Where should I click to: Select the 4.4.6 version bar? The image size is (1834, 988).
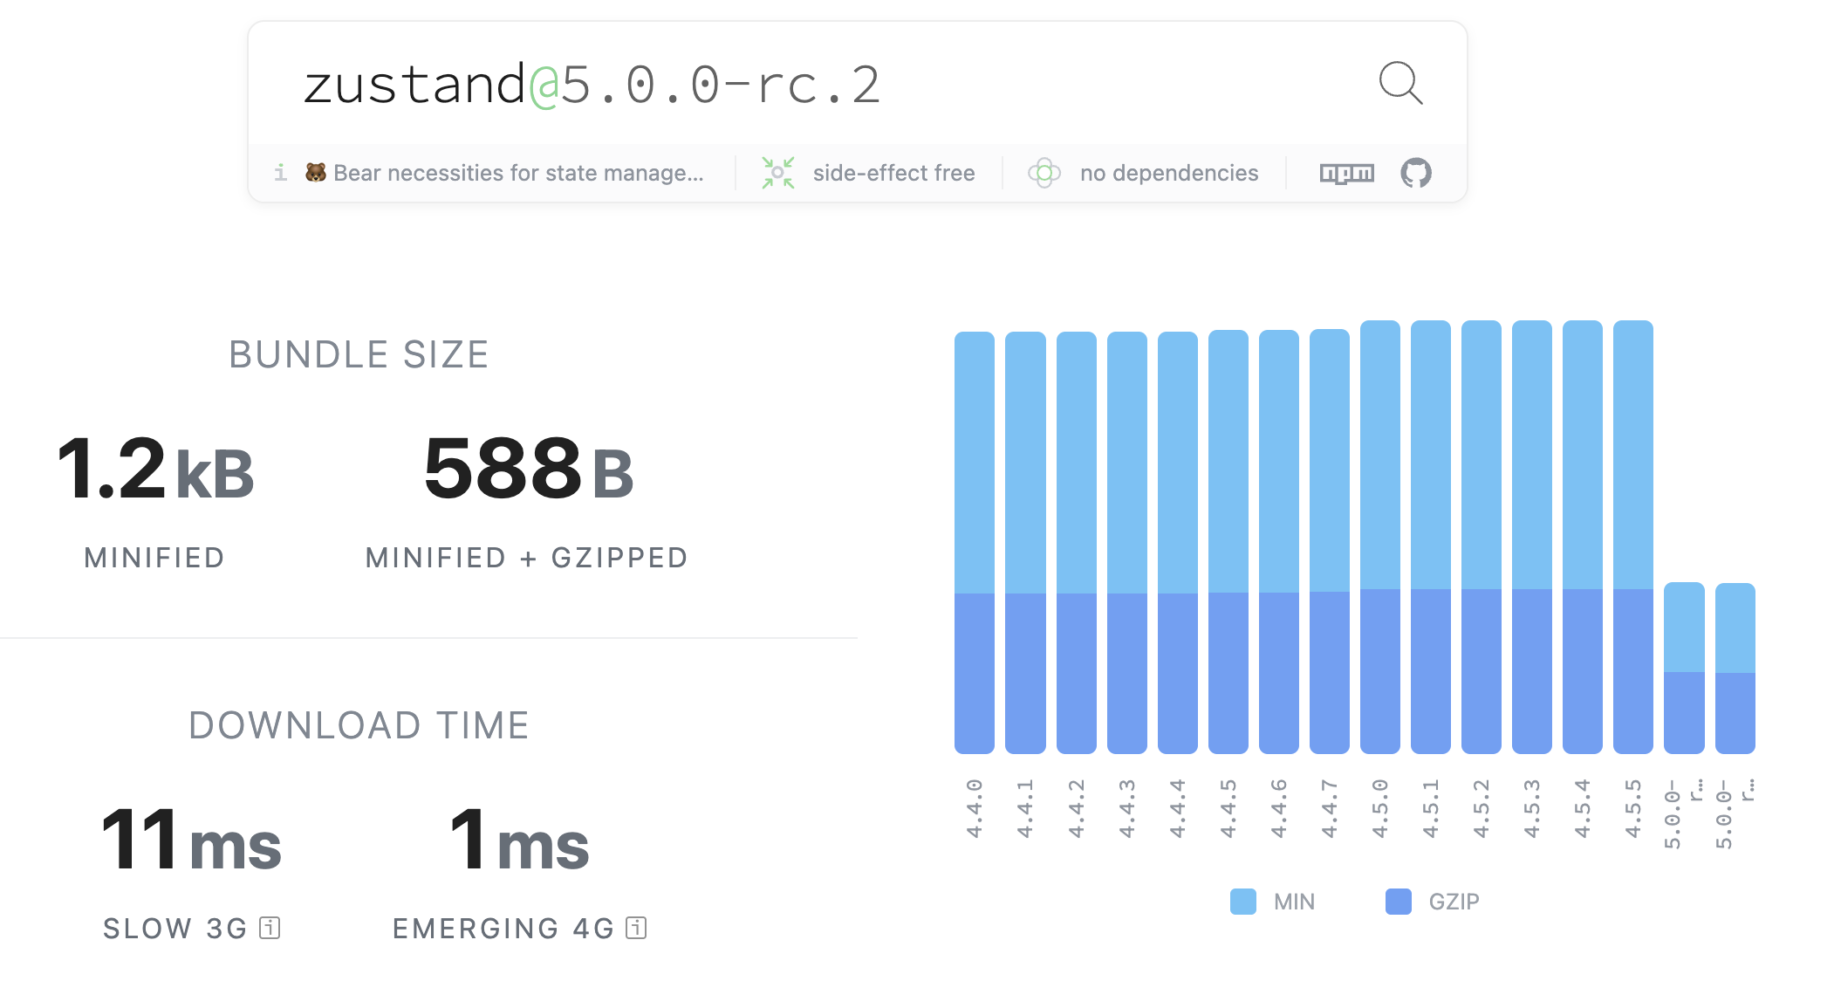pyautogui.click(x=1278, y=541)
